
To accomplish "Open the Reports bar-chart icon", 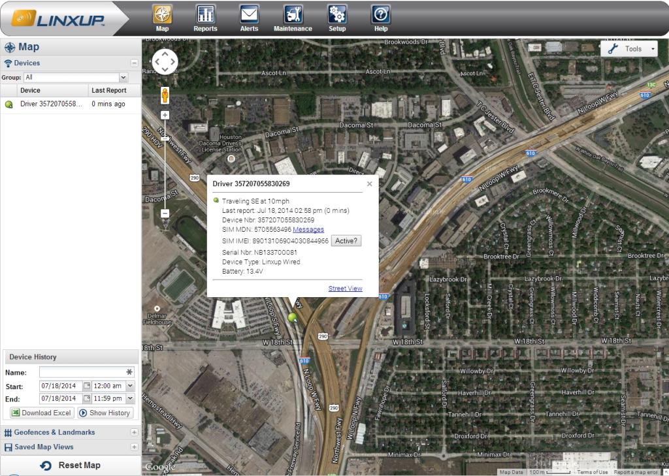I will point(205,13).
